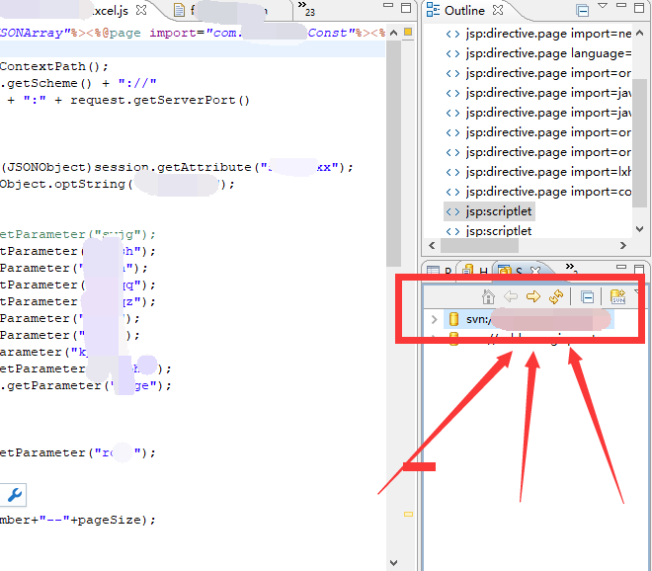Show hidden views in the lower right panel
652x571 pixels.
[x=571, y=268]
